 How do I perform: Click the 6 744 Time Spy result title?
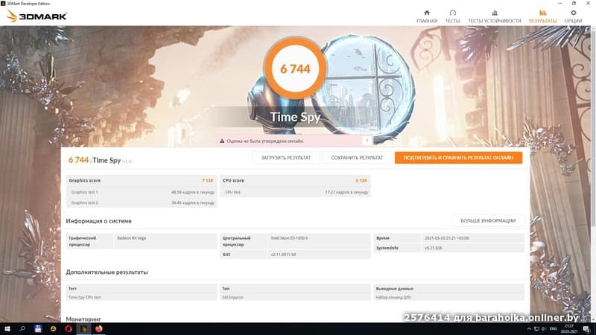coord(100,160)
